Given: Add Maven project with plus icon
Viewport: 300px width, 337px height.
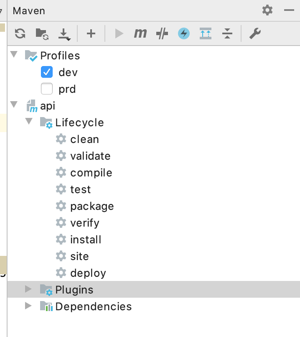Looking at the screenshot, I should 91,33.
